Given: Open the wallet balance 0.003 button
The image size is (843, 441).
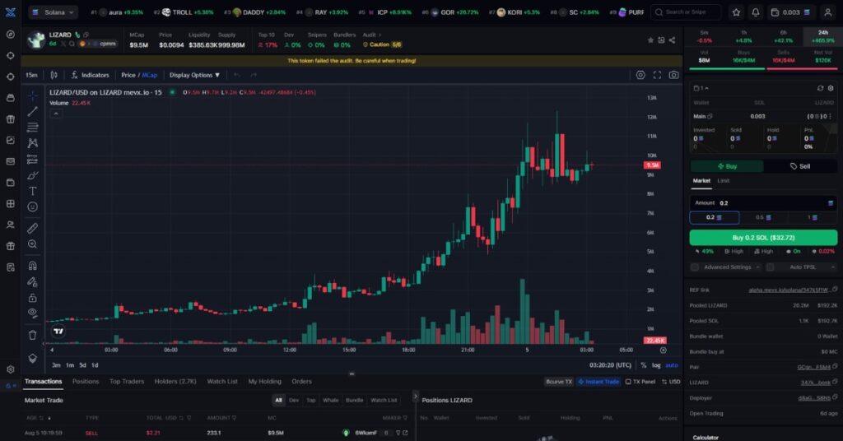Looking at the screenshot, I should [790, 12].
